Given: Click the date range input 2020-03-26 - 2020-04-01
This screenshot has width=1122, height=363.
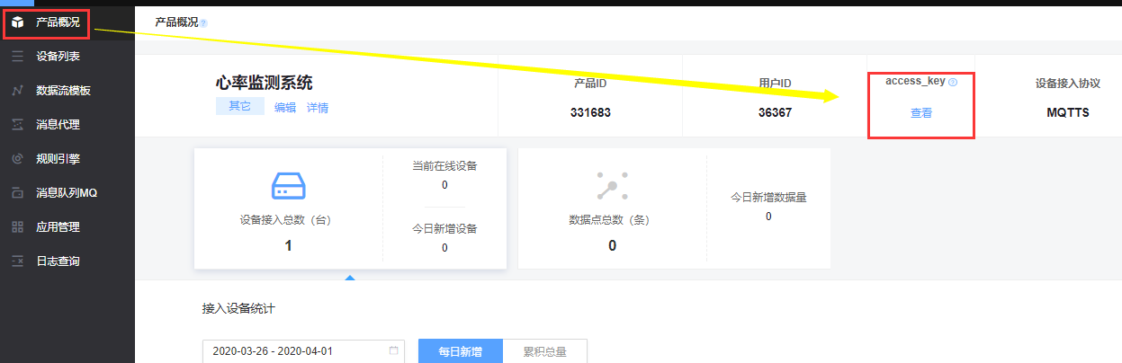Looking at the screenshot, I should point(303,351).
